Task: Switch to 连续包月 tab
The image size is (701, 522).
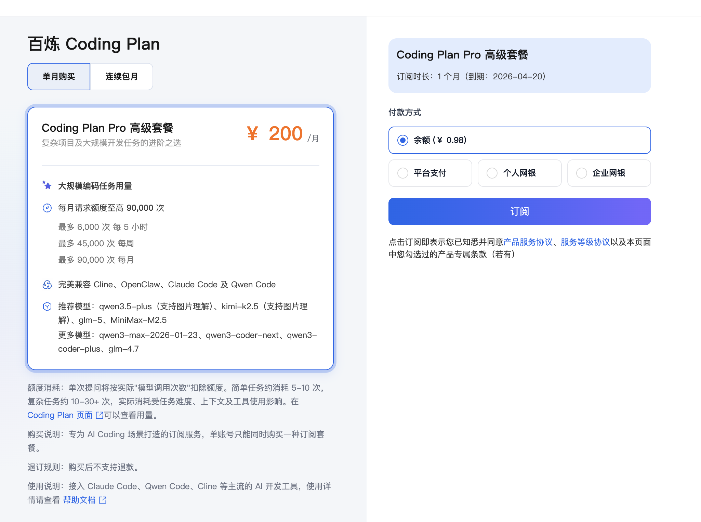Action: point(121,77)
